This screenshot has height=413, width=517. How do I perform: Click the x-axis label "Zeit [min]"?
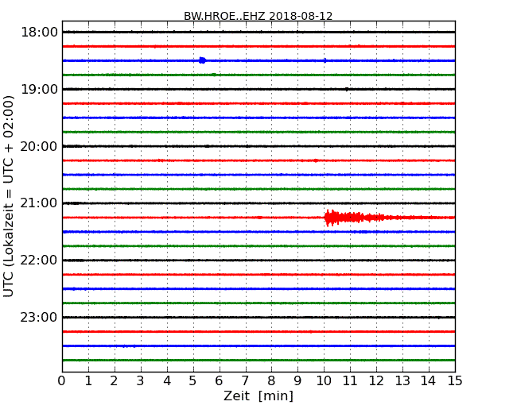(258, 396)
